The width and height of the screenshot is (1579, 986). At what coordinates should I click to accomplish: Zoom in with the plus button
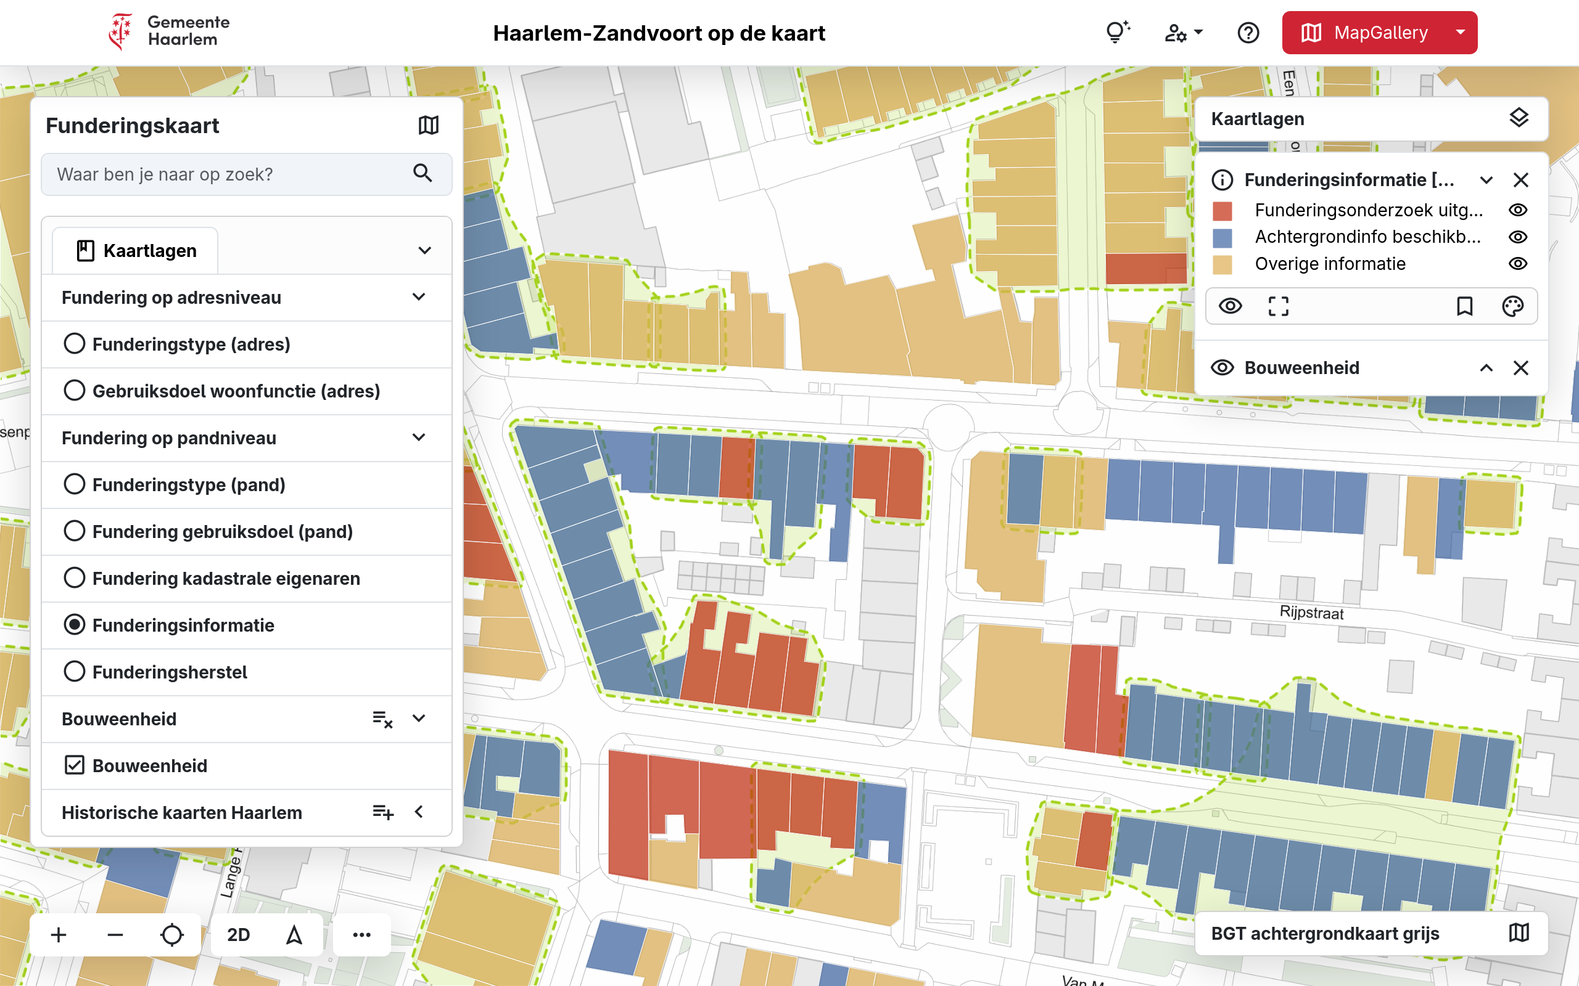point(59,934)
